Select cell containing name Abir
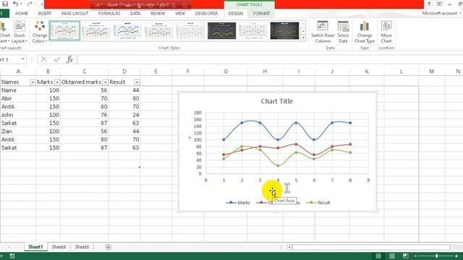 (x=18, y=98)
